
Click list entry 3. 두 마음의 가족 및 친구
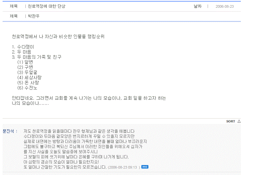click(37, 57)
